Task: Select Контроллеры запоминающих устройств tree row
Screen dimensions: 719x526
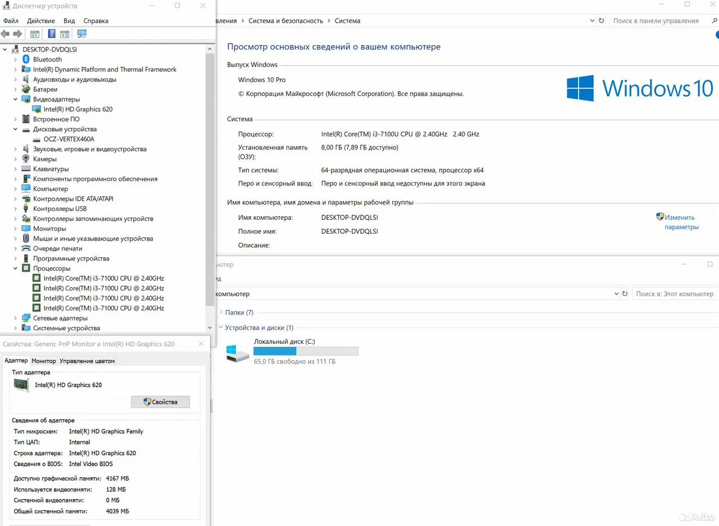Action: click(93, 219)
